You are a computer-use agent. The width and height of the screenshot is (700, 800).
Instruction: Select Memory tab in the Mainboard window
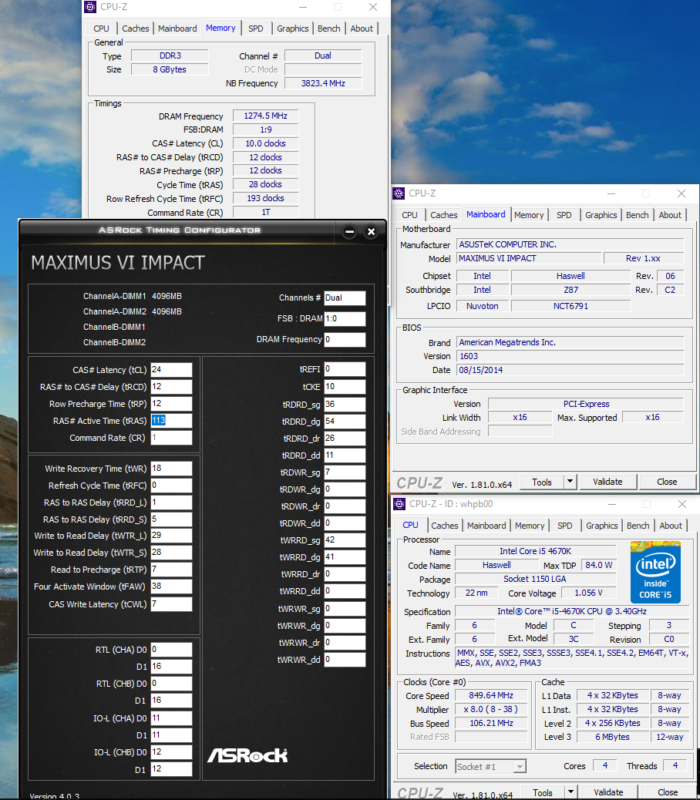click(529, 215)
